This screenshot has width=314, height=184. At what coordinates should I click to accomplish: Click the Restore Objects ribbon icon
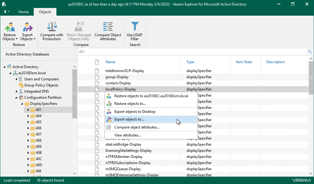[x=10, y=28]
